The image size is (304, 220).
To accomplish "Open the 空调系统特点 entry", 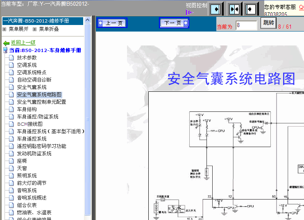I will pos(32,72).
